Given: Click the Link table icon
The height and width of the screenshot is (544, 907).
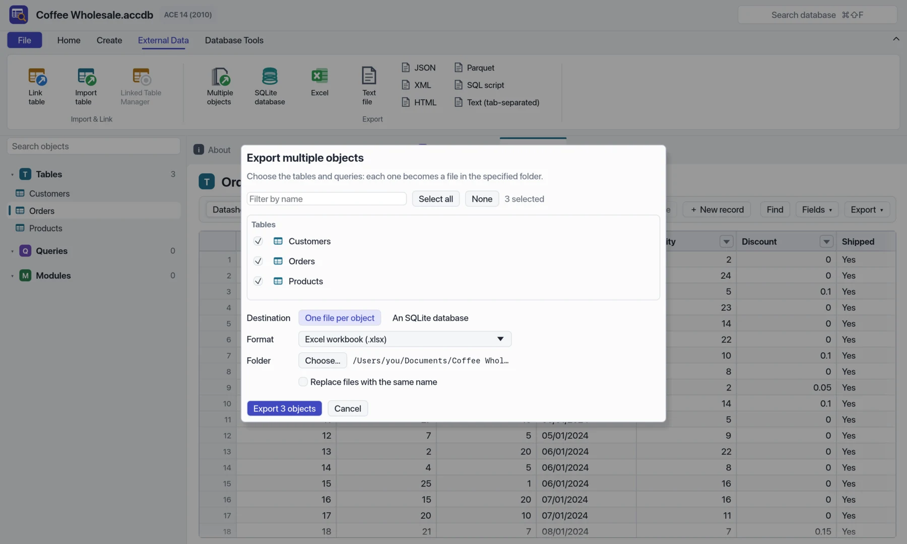Looking at the screenshot, I should pos(37,77).
